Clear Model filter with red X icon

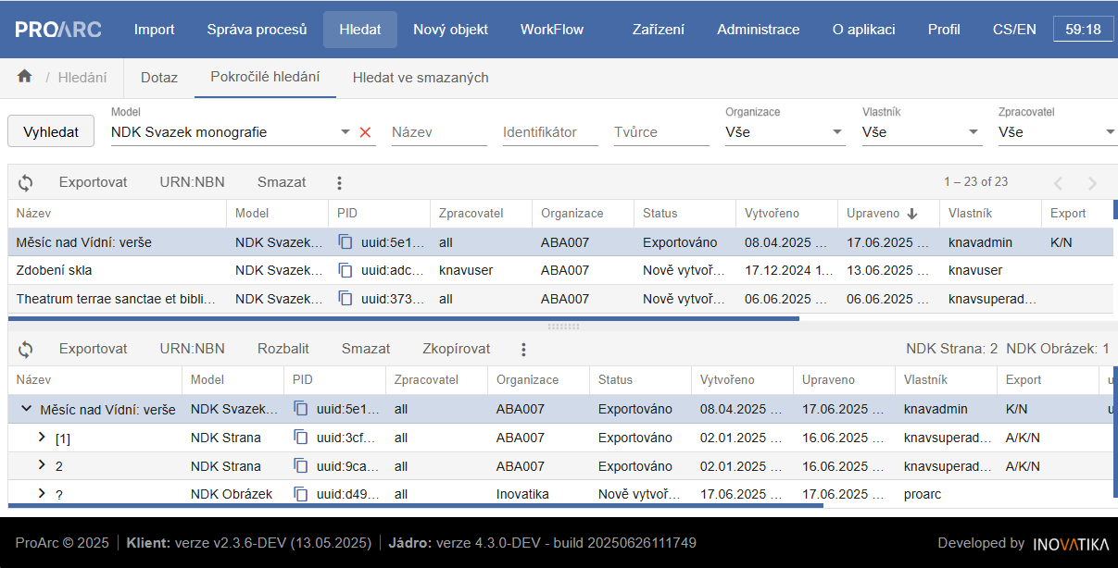[x=365, y=131]
